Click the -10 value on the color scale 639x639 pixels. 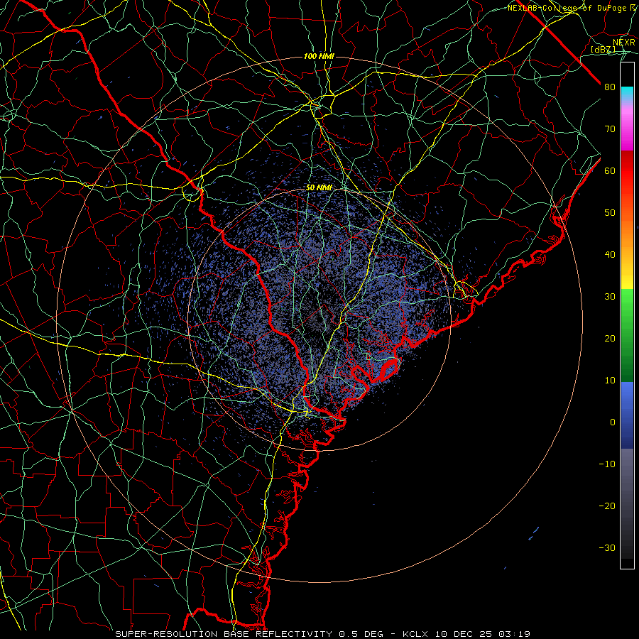click(607, 464)
